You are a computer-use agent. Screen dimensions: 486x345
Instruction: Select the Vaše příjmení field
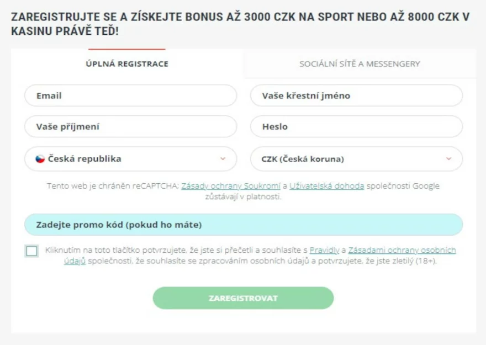coord(130,126)
